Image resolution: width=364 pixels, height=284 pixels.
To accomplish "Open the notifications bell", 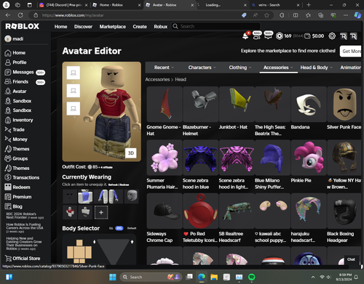I will coord(245,36).
